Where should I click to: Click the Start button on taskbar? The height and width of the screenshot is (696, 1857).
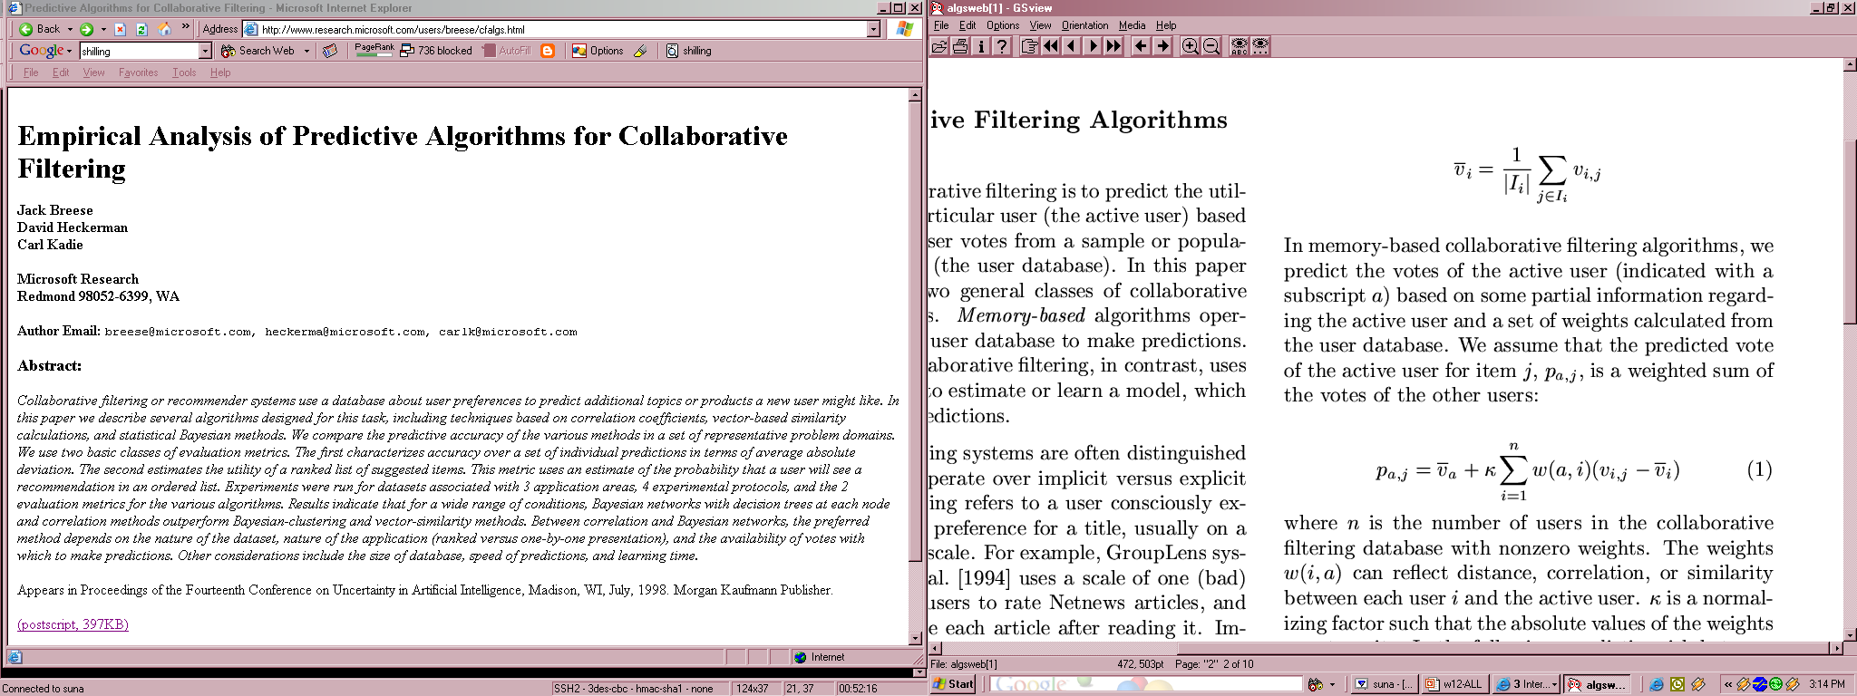coord(953,684)
